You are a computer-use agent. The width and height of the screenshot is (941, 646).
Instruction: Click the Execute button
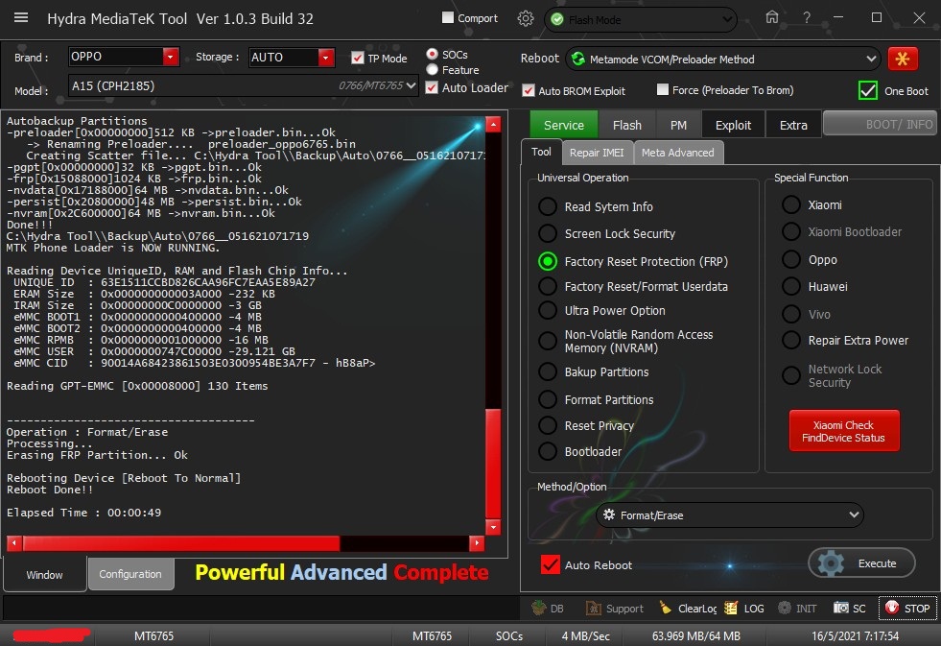pyautogui.click(x=861, y=563)
